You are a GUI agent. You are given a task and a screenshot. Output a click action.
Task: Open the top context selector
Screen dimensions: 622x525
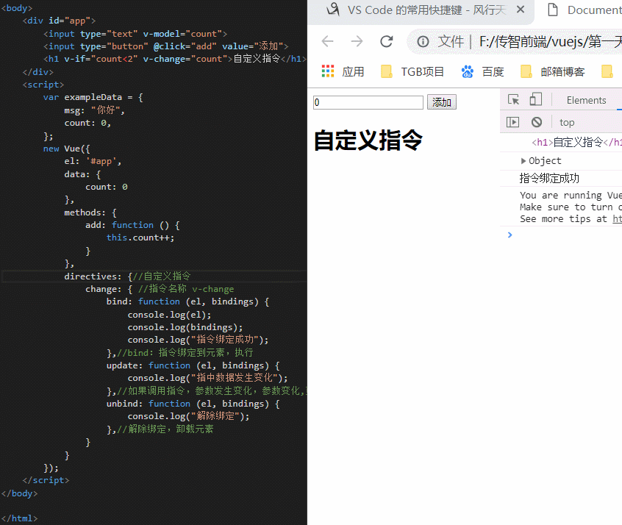click(x=567, y=123)
